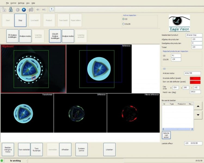204x163 pixels.
Task: Select the COLOR active inspection radio
Action: coord(123,24)
